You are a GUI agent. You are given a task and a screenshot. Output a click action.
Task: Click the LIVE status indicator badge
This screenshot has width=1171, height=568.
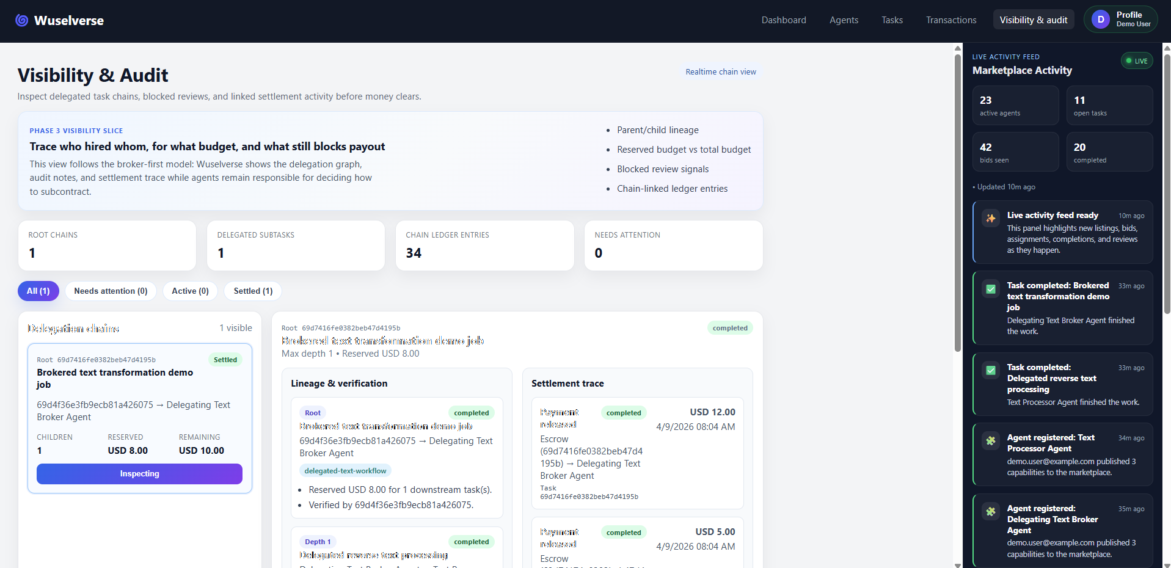click(1136, 60)
